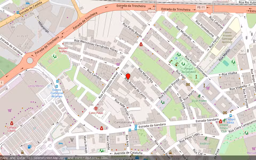Click the Catro Patas paw print icon
256x160 pixels.
click(x=96, y=109)
